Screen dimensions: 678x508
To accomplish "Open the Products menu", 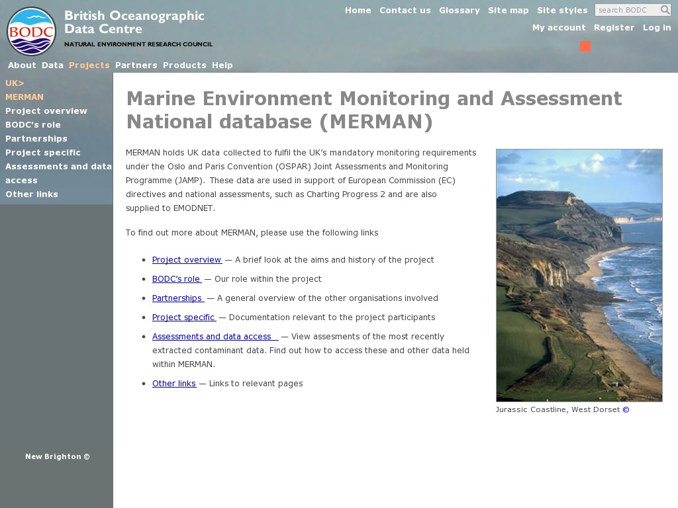I will [x=185, y=65].
